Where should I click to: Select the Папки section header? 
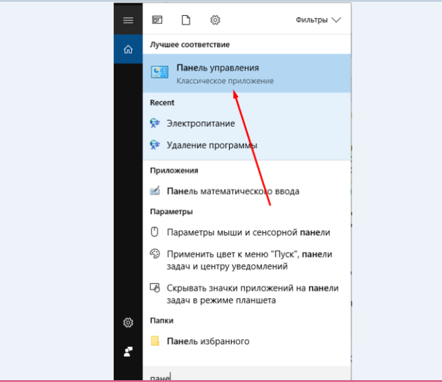click(x=162, y=321)
